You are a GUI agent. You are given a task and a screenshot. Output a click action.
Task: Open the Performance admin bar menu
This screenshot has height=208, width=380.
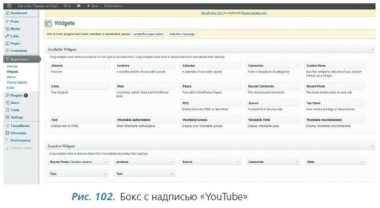113,6
